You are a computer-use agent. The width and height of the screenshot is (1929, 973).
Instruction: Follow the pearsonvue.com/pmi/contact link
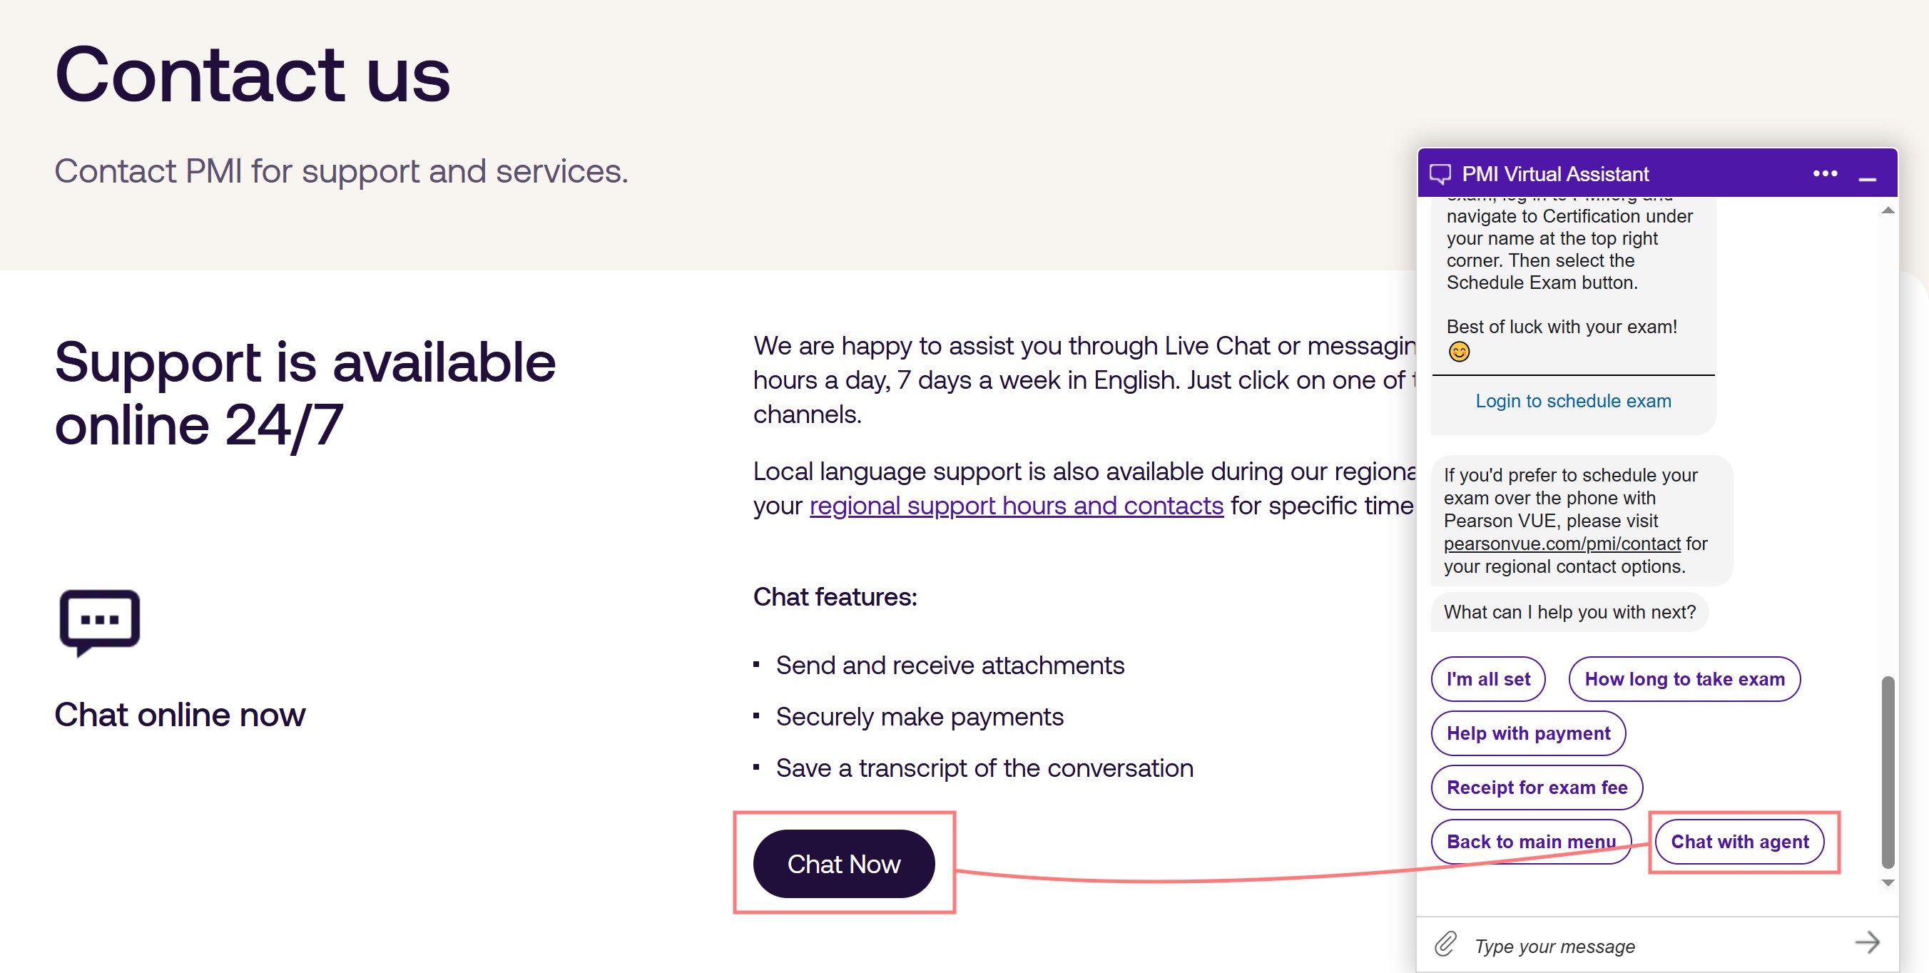tap(1562, 543)
